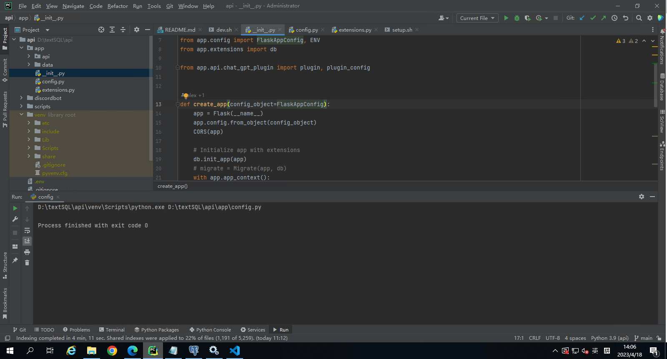
Task: Click the Code With Me user icon
Action: click(443, 18)
